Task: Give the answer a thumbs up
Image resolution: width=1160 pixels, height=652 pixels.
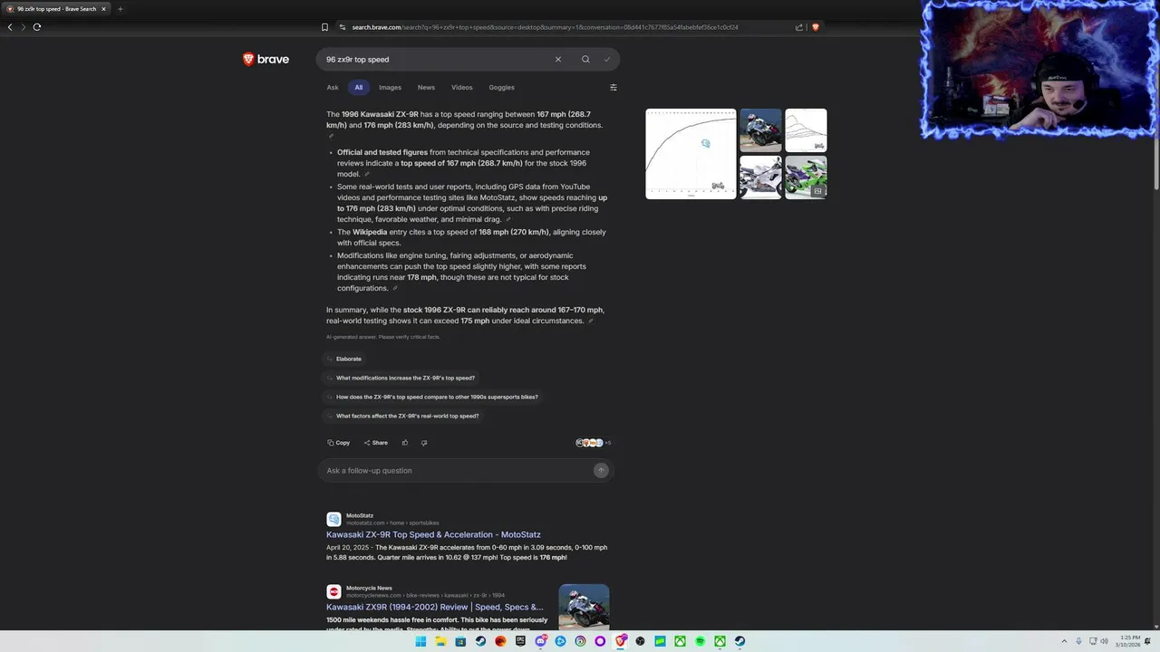Action: pyautogui.click(x=405, y=443)
